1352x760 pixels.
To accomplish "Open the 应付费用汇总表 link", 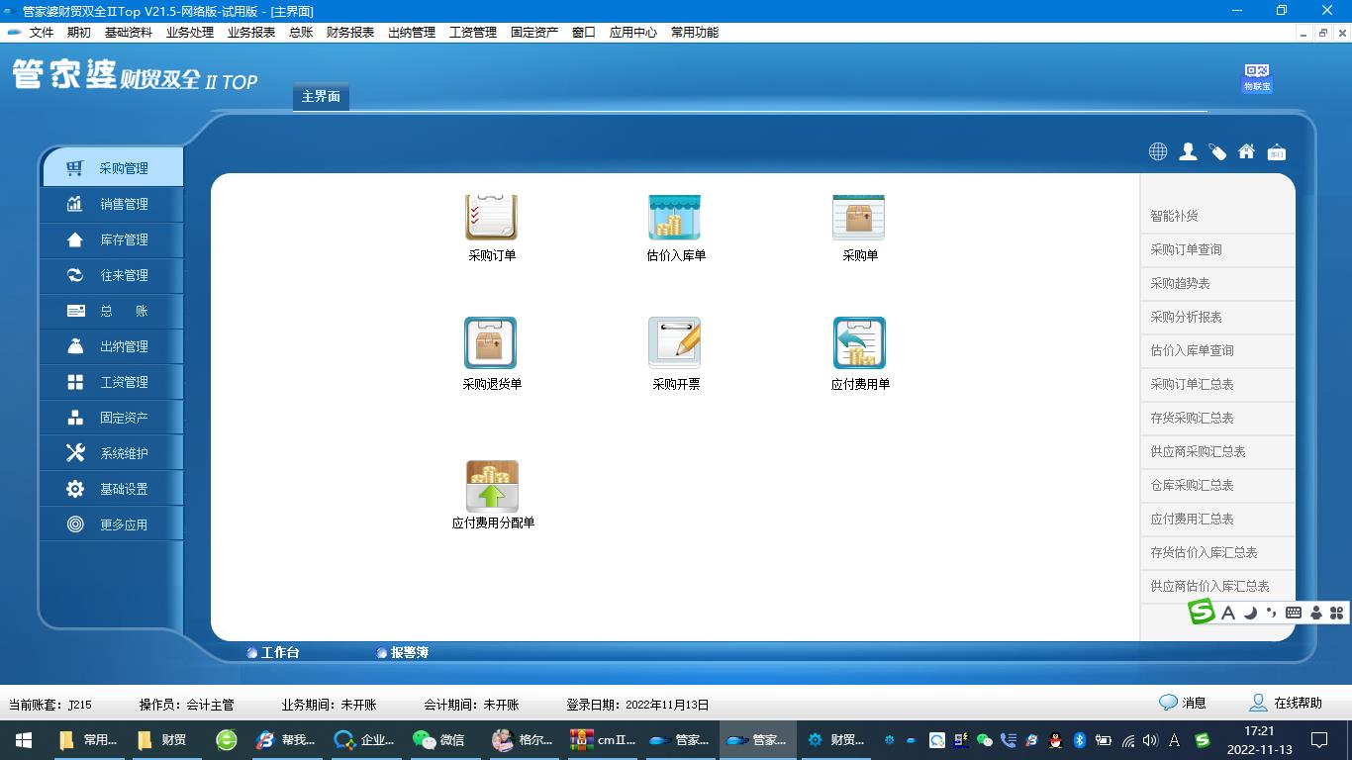I will pyautogui.click(x=1192, y=519).
